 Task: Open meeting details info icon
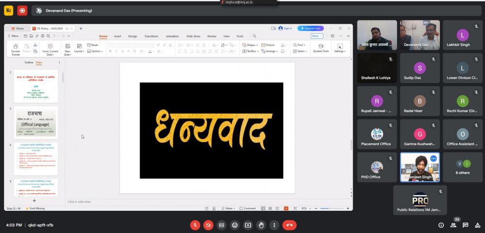441,225
